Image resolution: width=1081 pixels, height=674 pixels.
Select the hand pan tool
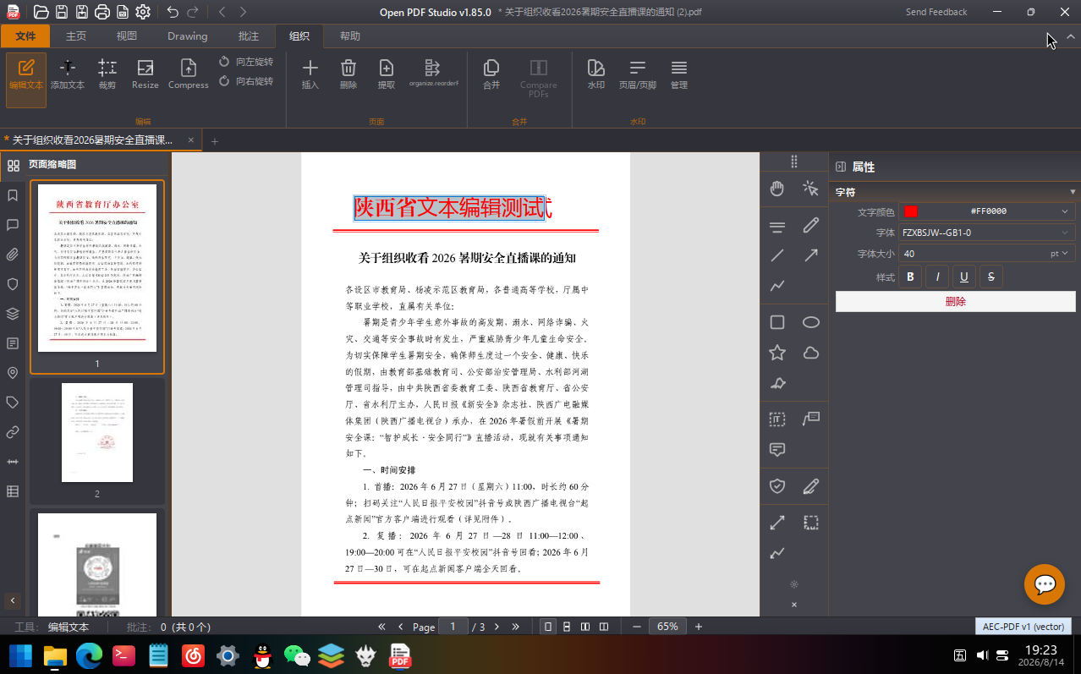pyautogui.click(x=777, y=189)
